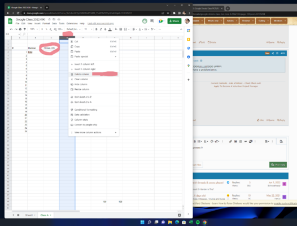Image resolution: width=297 pixels, height=226 pixels.
Task: Choose Column stats option
Action: point(94,120)
